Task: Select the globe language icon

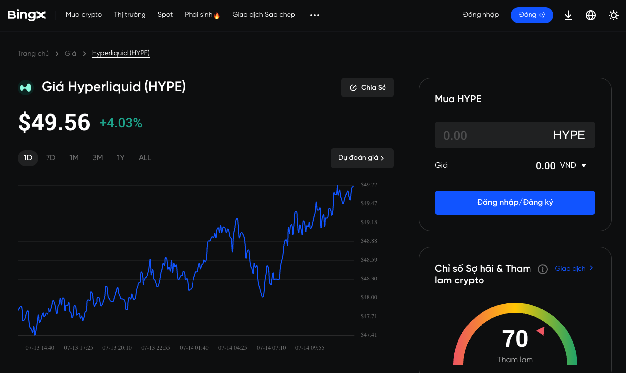Action: [x=590, y=15]
